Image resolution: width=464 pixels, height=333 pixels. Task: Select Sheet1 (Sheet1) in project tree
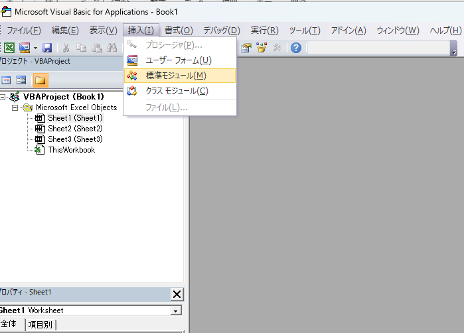pyautogui.click(x=75, y=118)
